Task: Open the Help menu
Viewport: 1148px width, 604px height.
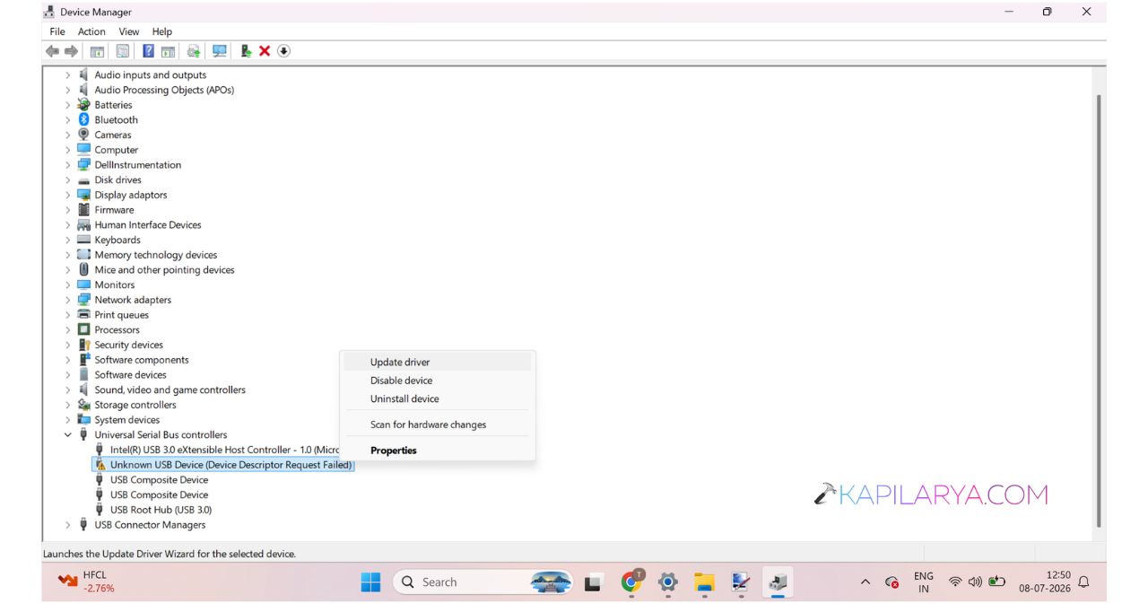Action: pos(161,31)
